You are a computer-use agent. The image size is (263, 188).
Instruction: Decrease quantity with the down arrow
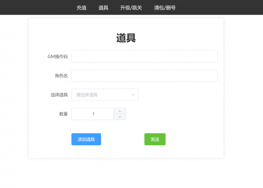(x=119, y=117)
